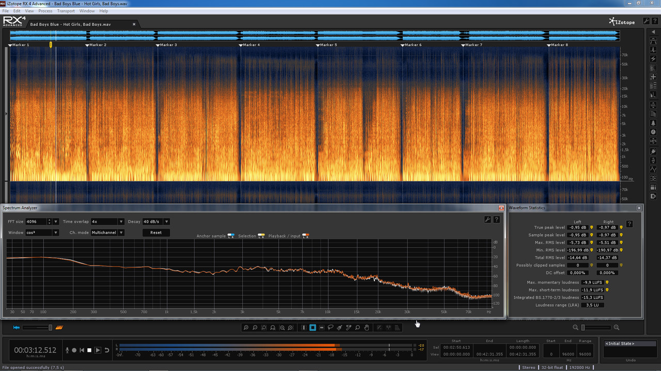The image size is (661, 371).
Task: Open the View menu
Action: click(29, 11)
